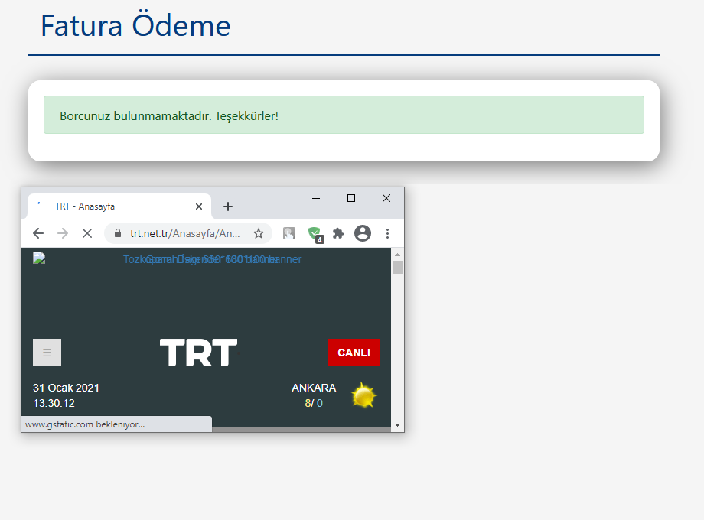Click the CANLI live button
This screenshot has height=520, width=704.
pos(354,353)
